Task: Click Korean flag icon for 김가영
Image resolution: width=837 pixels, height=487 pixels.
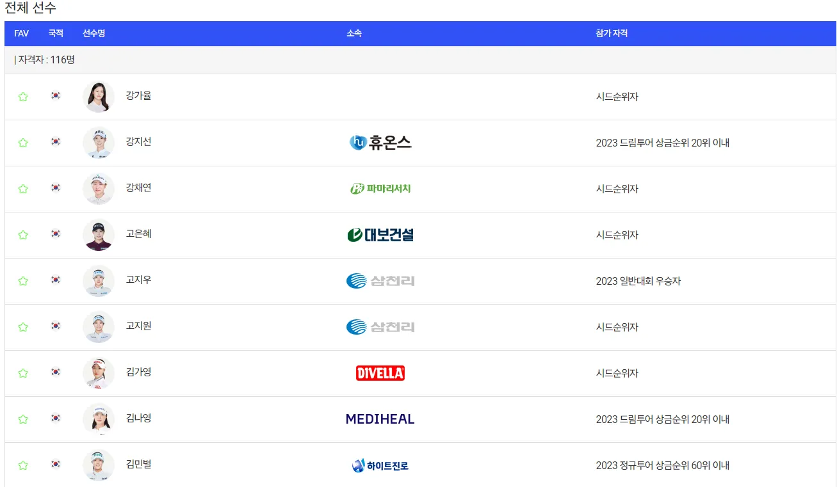Action: [x=56, y=372]
